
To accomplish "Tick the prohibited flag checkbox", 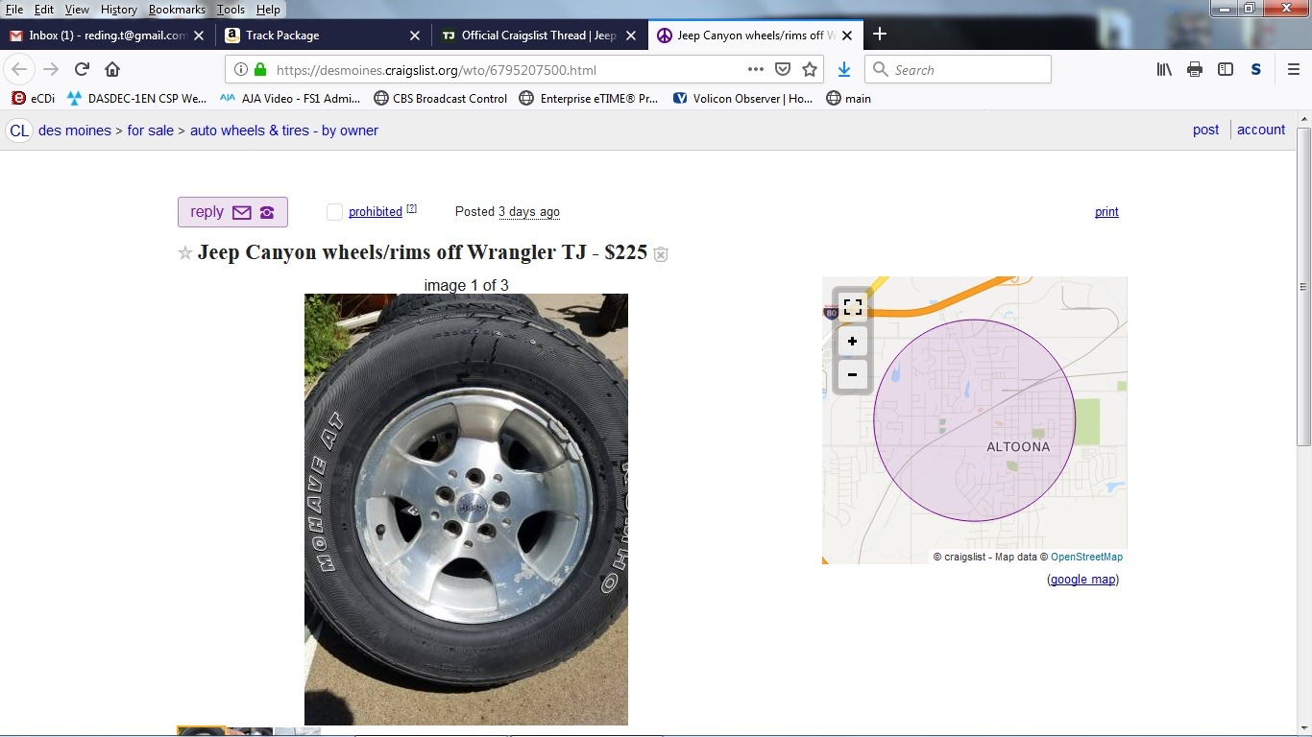I will point(334,212).
